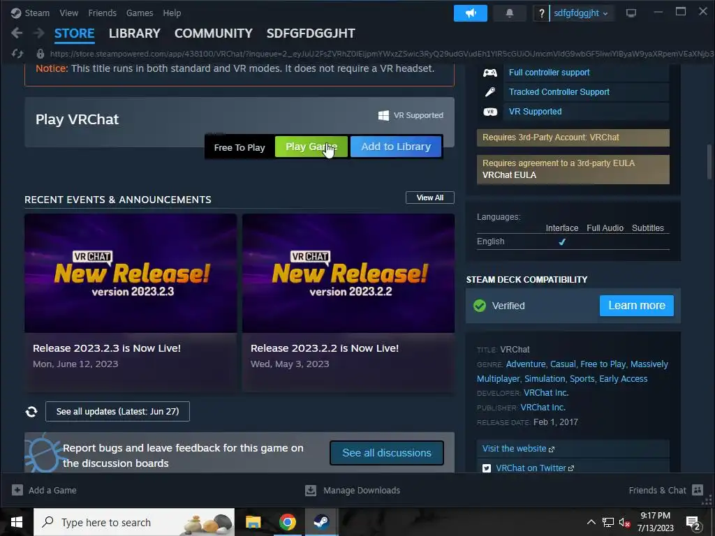This screenshot has height=536, width=715.
Task: Click the question mark help icon
Action: click(541, 13)
